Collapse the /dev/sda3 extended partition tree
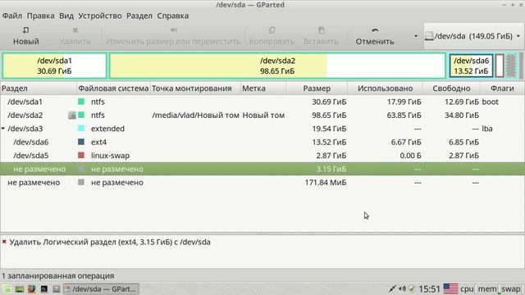 3,129
